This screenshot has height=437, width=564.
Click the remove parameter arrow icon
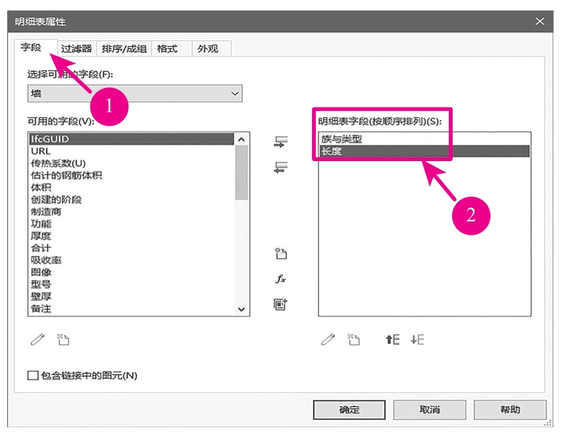281,168
